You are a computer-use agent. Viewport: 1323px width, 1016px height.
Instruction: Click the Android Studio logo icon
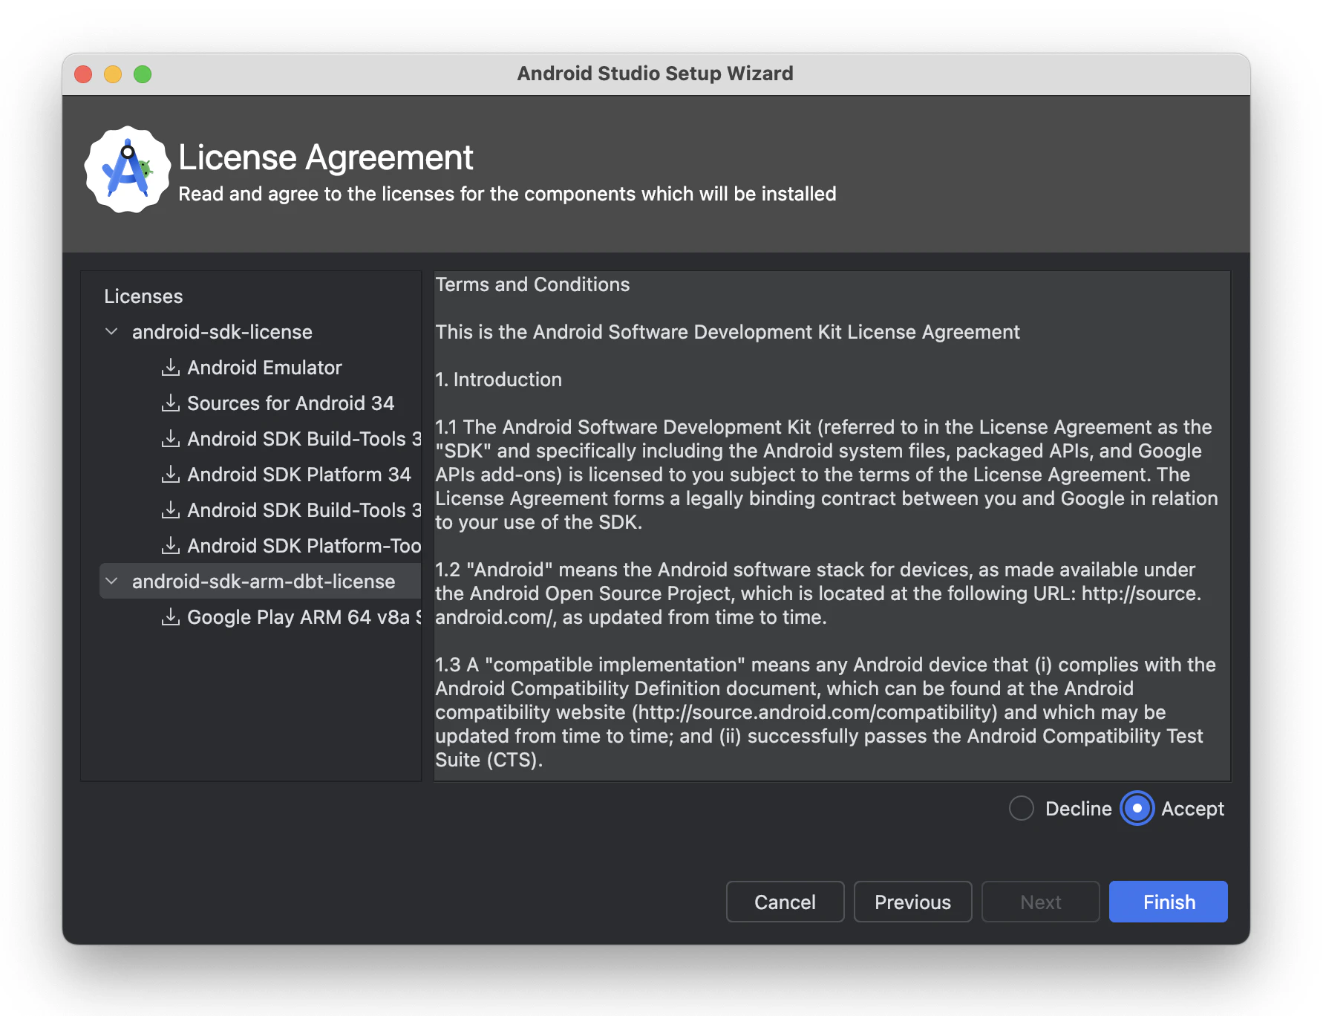[x=128, y=169]
